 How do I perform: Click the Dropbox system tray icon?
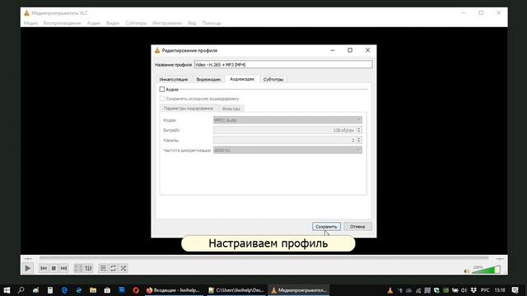click(473, 290)
